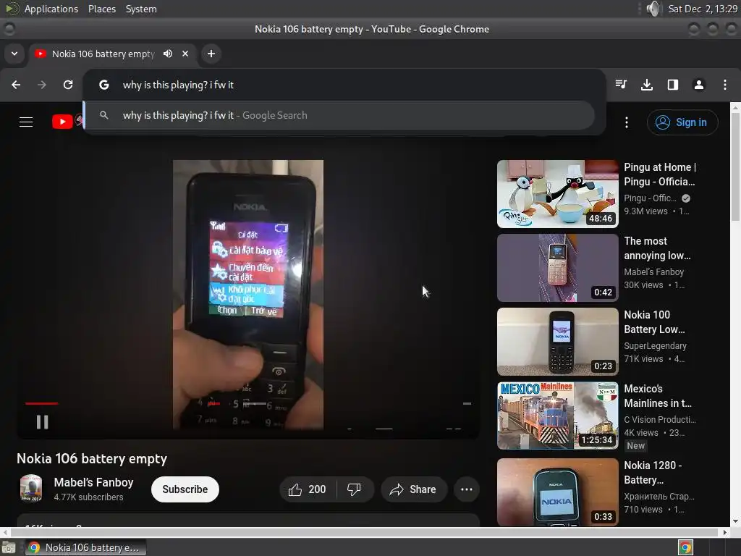Seek on the red video progress bar
The width and height of the screenshot is (741, 556).
pos(41,403)
